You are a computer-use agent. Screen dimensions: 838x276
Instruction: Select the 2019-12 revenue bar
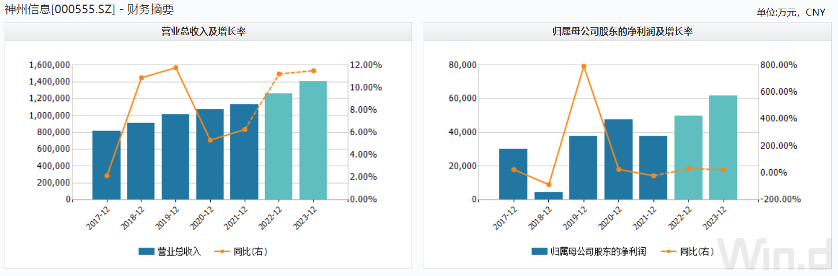tap(175, 157)
